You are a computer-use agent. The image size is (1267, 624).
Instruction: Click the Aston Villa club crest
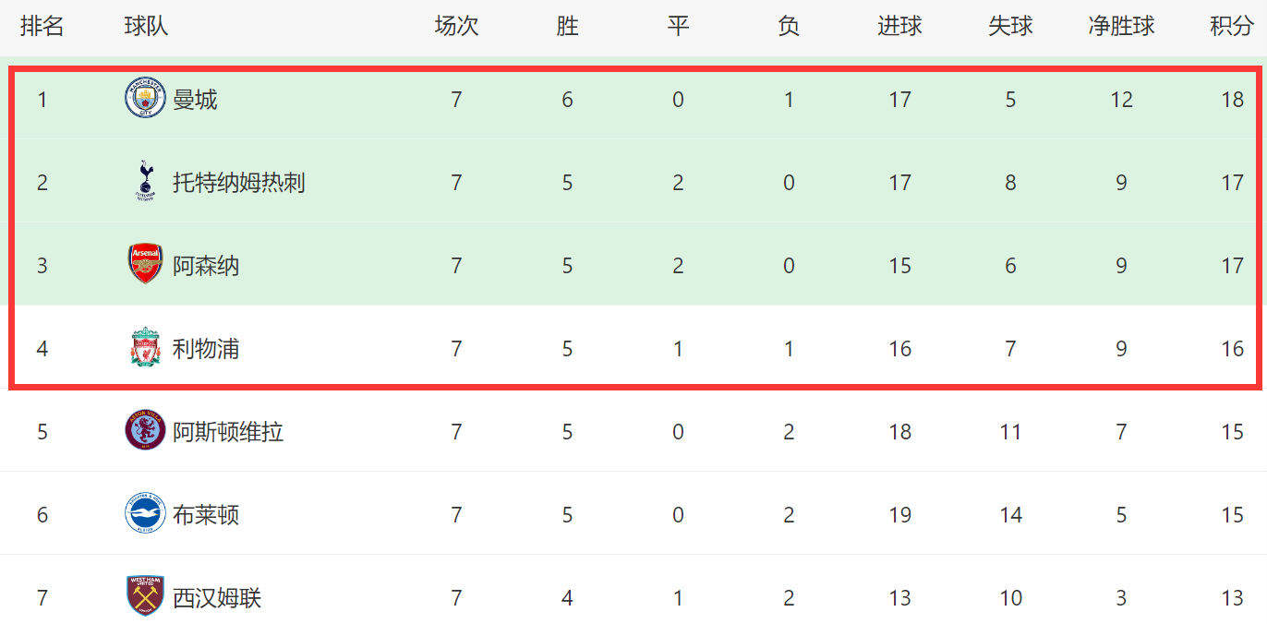coord(145,430)
